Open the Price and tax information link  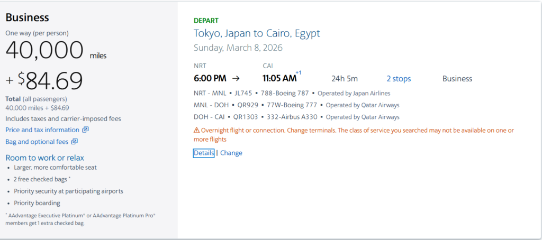coord(42,130)
